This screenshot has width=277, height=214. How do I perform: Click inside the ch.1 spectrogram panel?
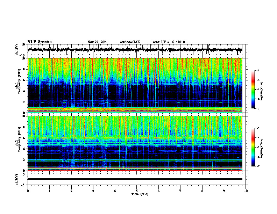click(x=135, y=85)
